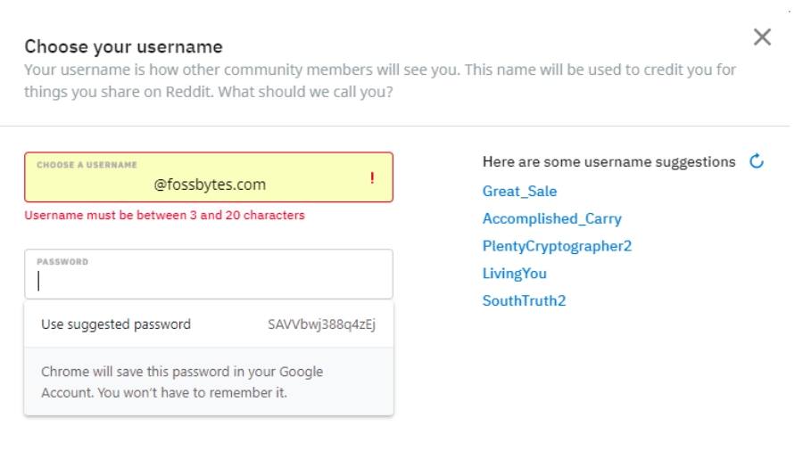
Task: Click the 'Here are some username suggestions' label
Action: (x=608, y=161)
